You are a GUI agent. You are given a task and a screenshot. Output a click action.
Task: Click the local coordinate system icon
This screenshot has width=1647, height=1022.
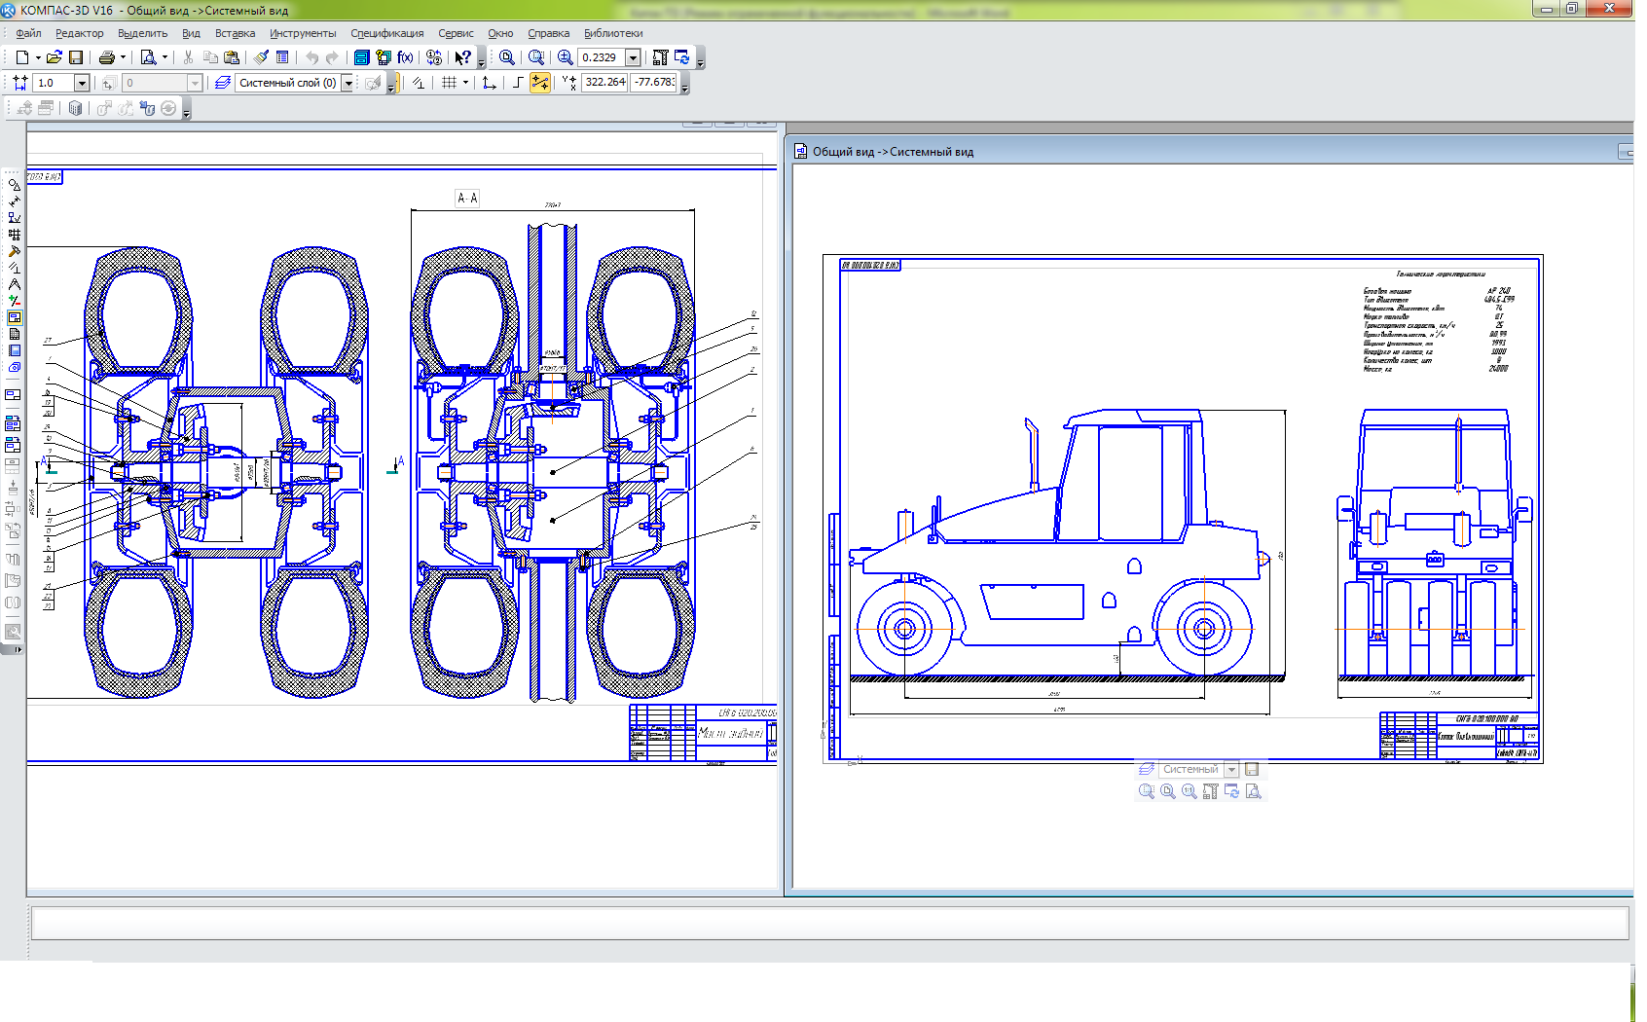489,83
